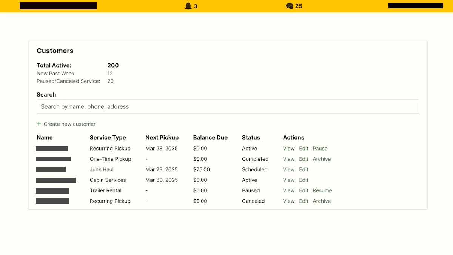Edit the One-Time Pickup customer
The height and width of the screenshot is (255, 453).
[x=304, y=159]
